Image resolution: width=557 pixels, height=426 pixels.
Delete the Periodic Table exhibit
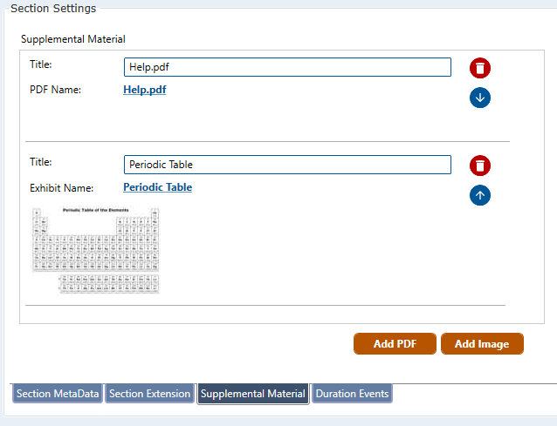[480, 166]
